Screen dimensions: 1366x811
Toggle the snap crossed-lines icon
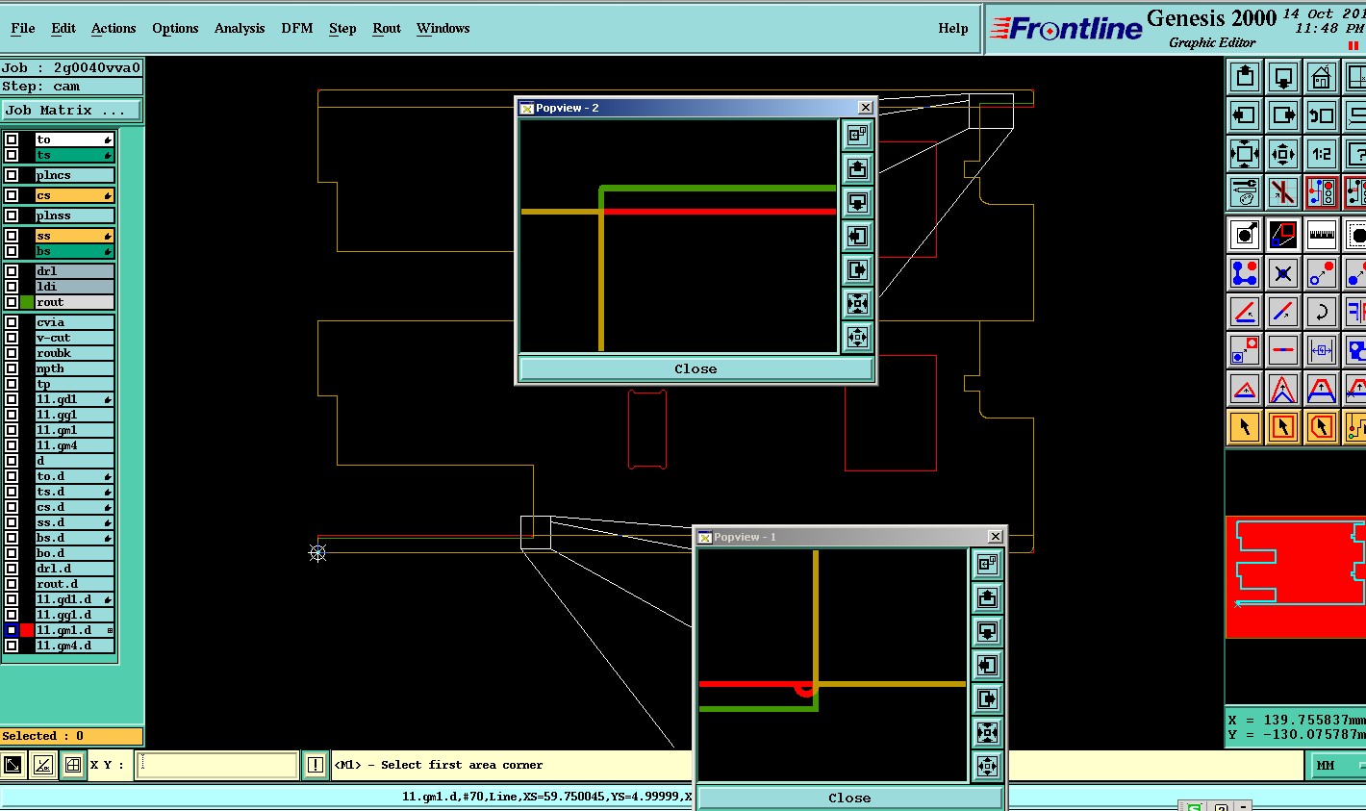[1283, 192]
